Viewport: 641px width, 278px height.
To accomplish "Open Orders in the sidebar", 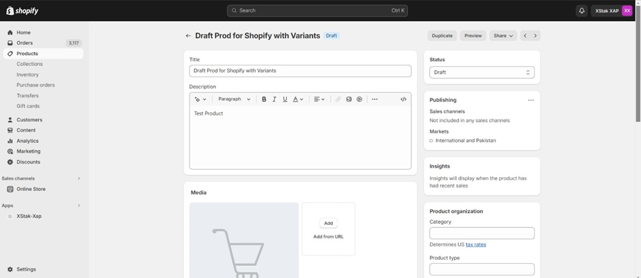I will pyautogui.click(x=25, y=43).
